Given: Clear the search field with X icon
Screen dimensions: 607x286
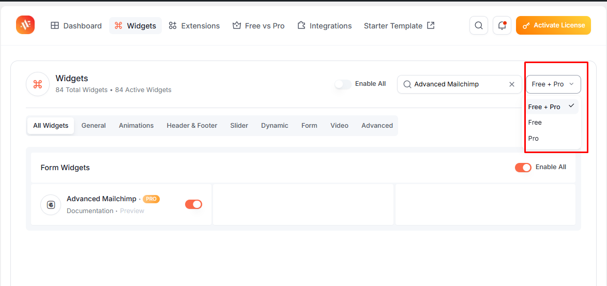Looking at the screenshot, I should 512,84.
